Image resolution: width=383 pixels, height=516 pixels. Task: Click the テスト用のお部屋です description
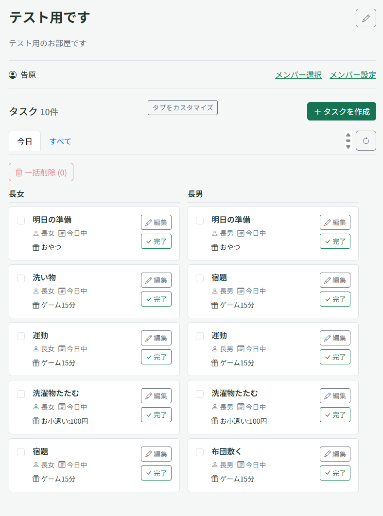(48, 43)
